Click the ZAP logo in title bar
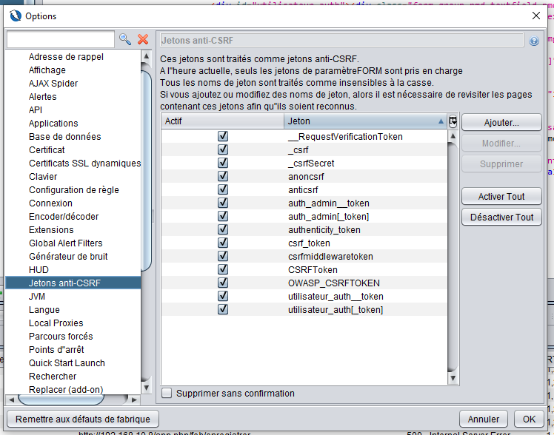Screen dimensions: 554x435 pyautogui.click(x=16, y=16)
